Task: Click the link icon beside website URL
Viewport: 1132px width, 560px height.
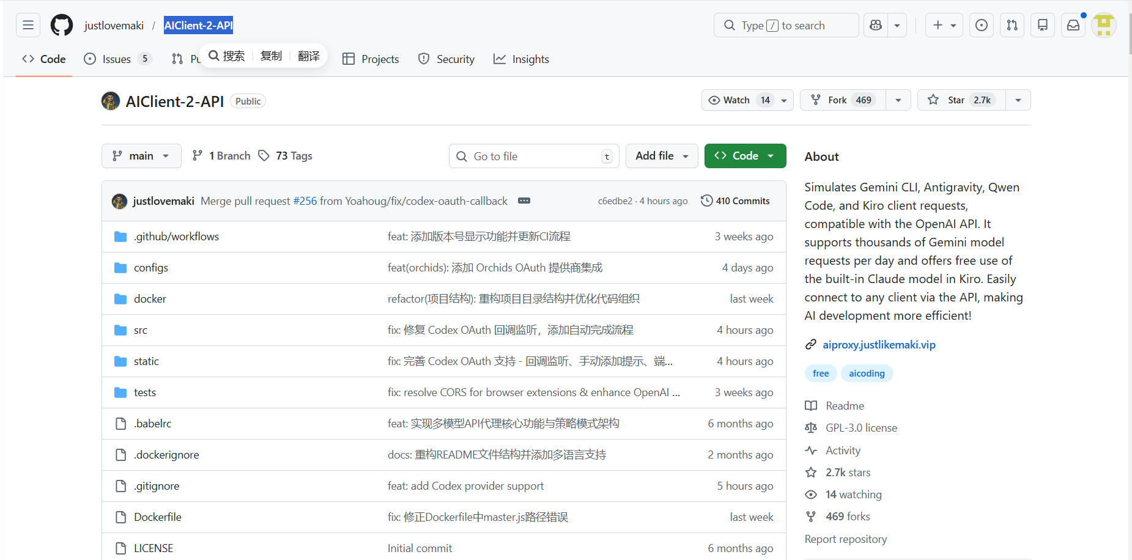Action: click(811, 345)
